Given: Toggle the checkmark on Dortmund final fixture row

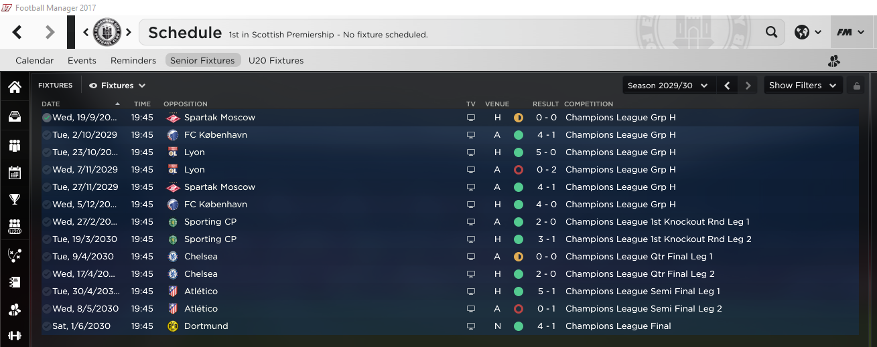Looking at the screenshot, I should coord(46,326).
